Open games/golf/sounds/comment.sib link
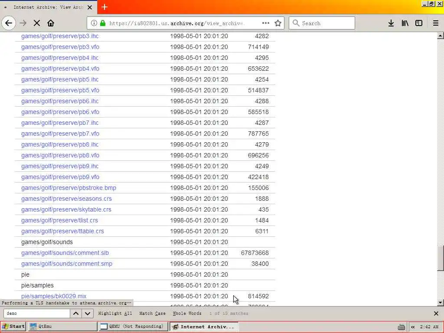The height and width of the screenshot is (333, 444). pyautogui.click(x=65, y=253)
